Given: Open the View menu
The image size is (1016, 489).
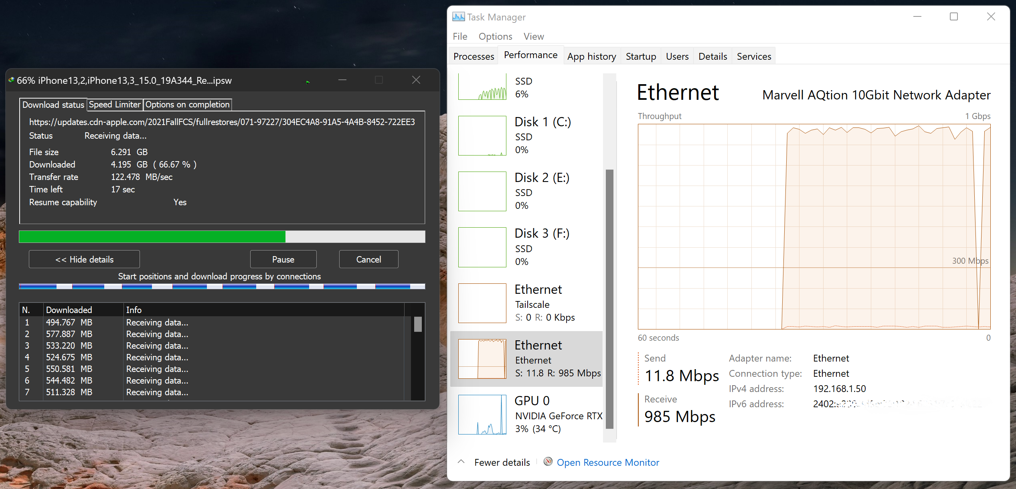Looking at the screenshot, I should (533, 36).
